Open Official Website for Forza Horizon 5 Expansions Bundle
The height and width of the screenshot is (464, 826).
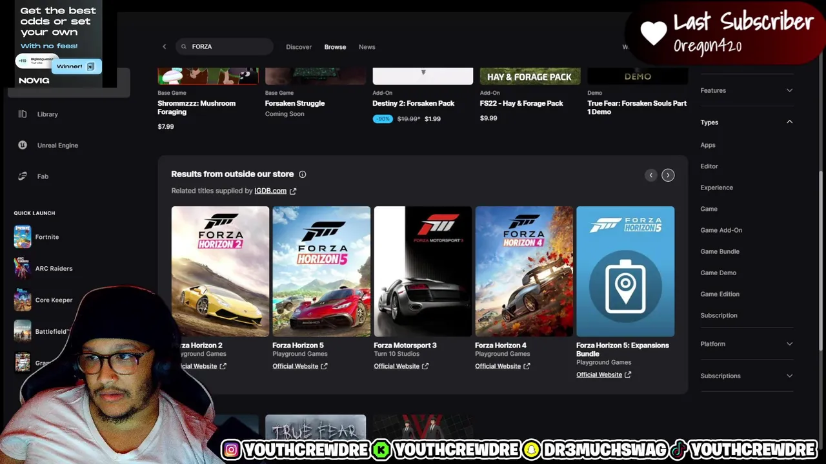(599, 374)
